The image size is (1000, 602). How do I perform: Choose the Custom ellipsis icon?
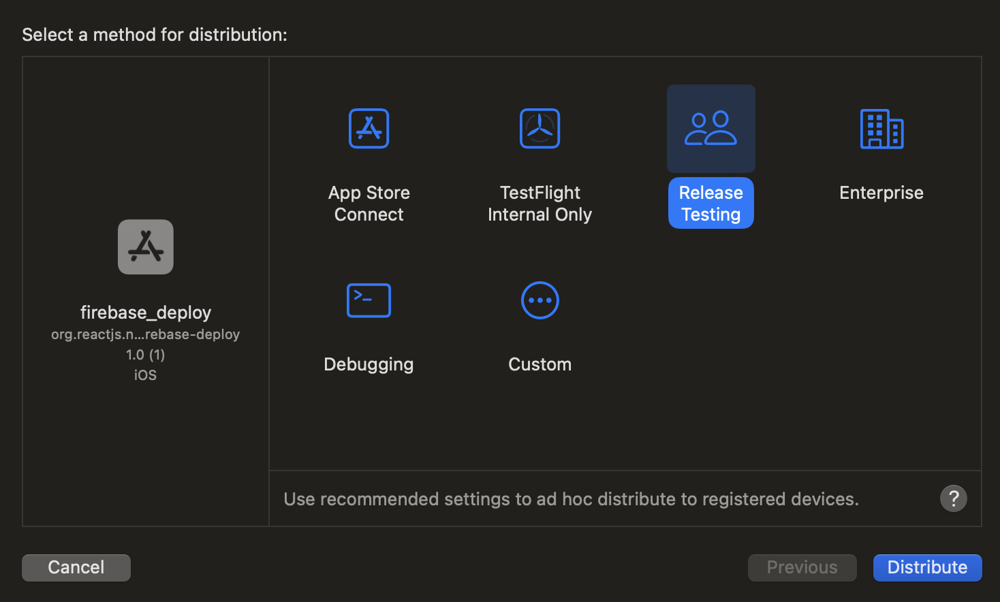(540, 300)
